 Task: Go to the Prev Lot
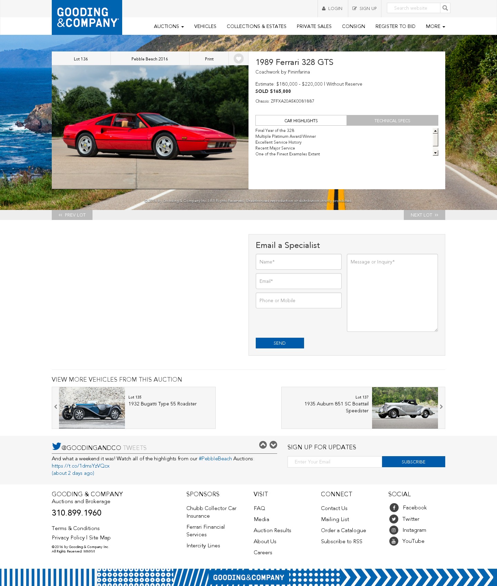click(x=72, y=215)
